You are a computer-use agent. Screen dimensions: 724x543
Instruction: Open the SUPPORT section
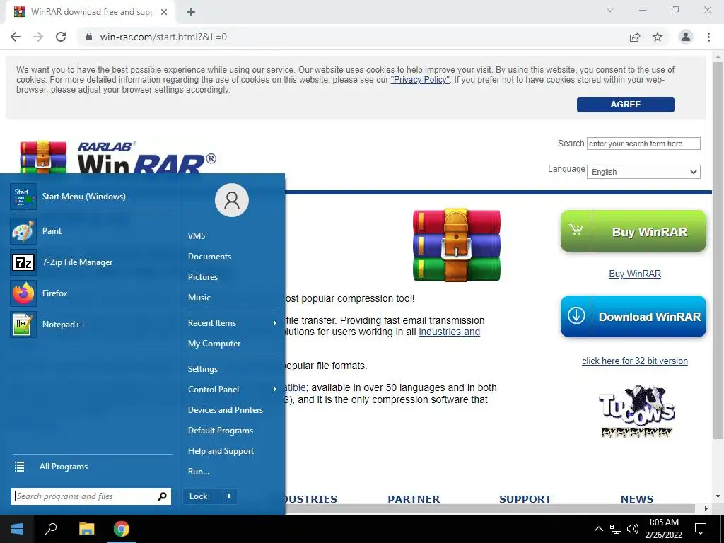(525, 499)
